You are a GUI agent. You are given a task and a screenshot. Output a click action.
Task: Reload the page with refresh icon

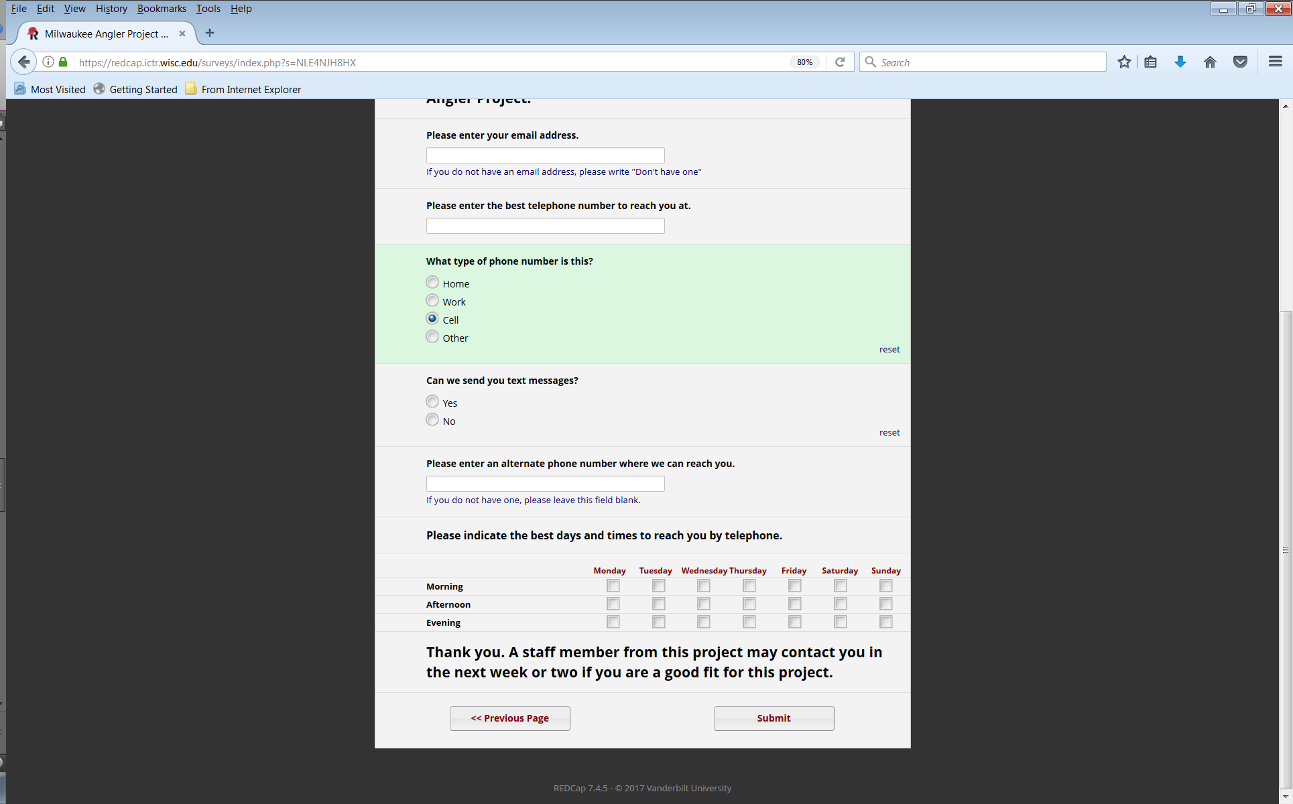coord(840,62)
